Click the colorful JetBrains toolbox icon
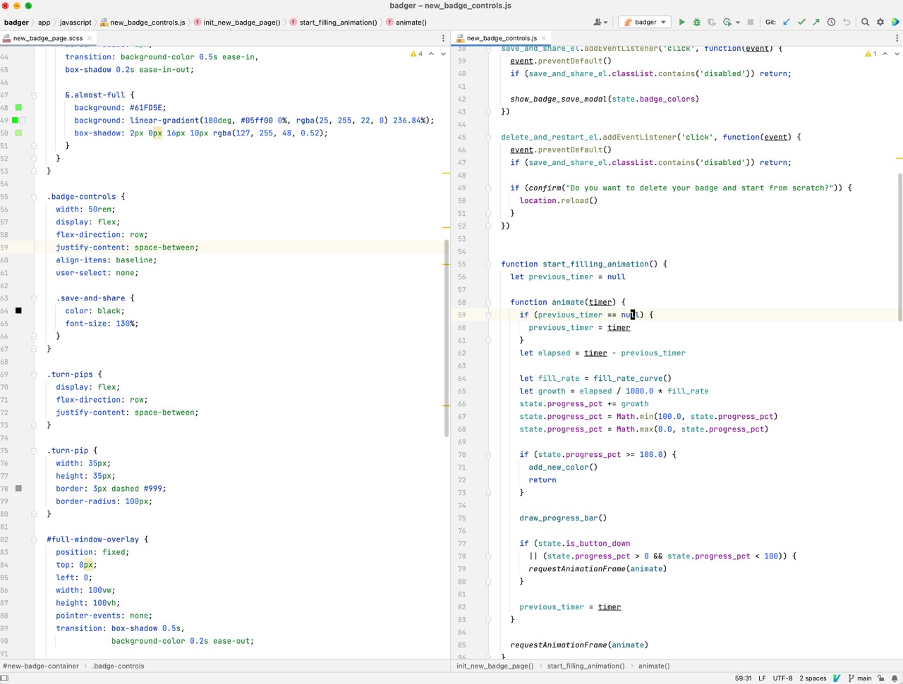Viewport: 903px width, 684px height. [895, 22]
